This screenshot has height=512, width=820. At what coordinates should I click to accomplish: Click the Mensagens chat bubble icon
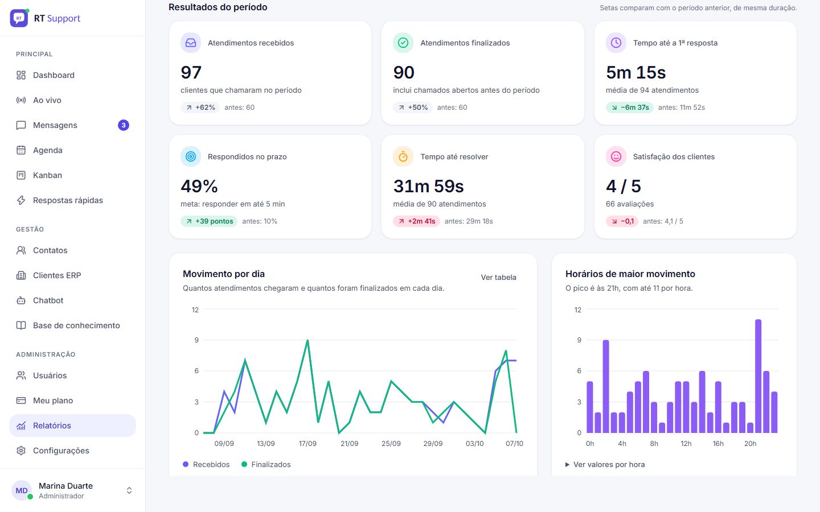click(21, 125)
